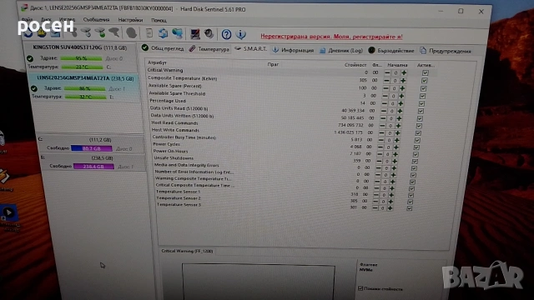534x300 pixels.
Task: Toggle the Temperature Sensor 3 active checkbox
Action: click(409, 208)
